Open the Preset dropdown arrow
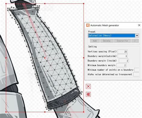This screenshot has height=118, width=142. pyautogui.click(x=137, y=35)
